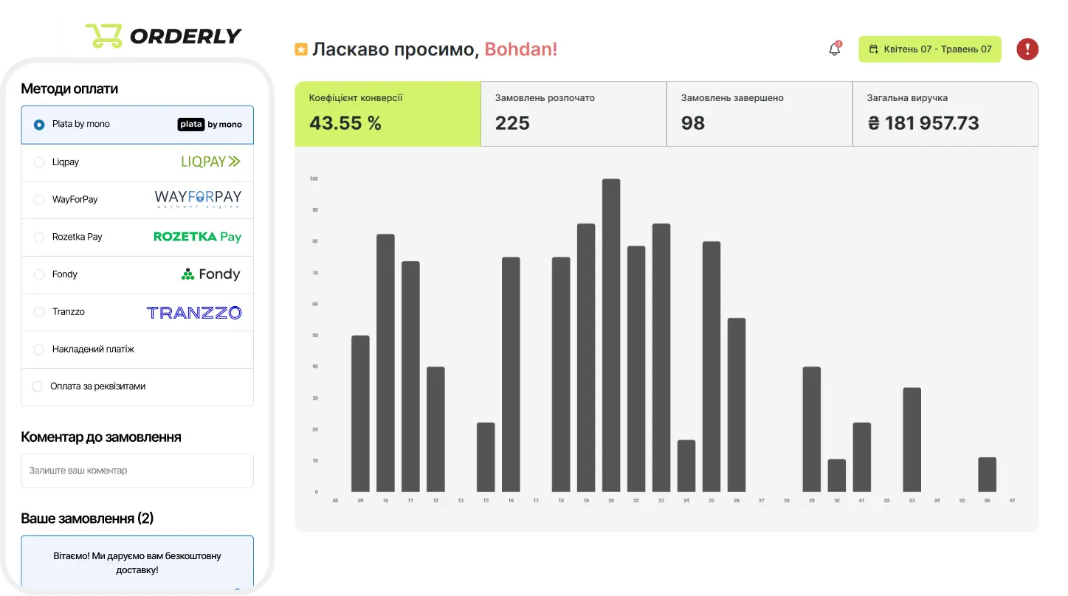Select the Fondy radio button
Image resolution: width=1068 pixels, height=596 pixels.
click(39, 274)
